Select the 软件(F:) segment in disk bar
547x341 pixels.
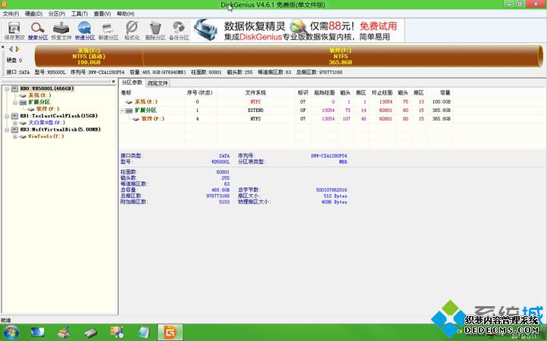341,56
